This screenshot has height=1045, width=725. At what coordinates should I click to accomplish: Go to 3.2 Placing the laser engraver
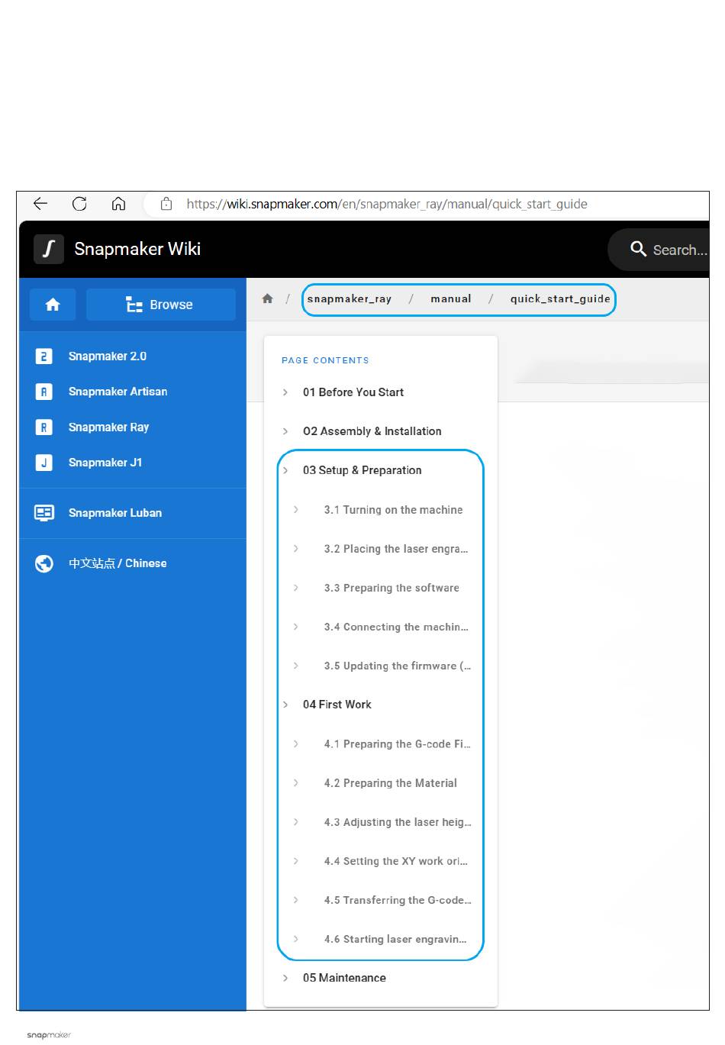pyautogui.click(x=396, y=549)
